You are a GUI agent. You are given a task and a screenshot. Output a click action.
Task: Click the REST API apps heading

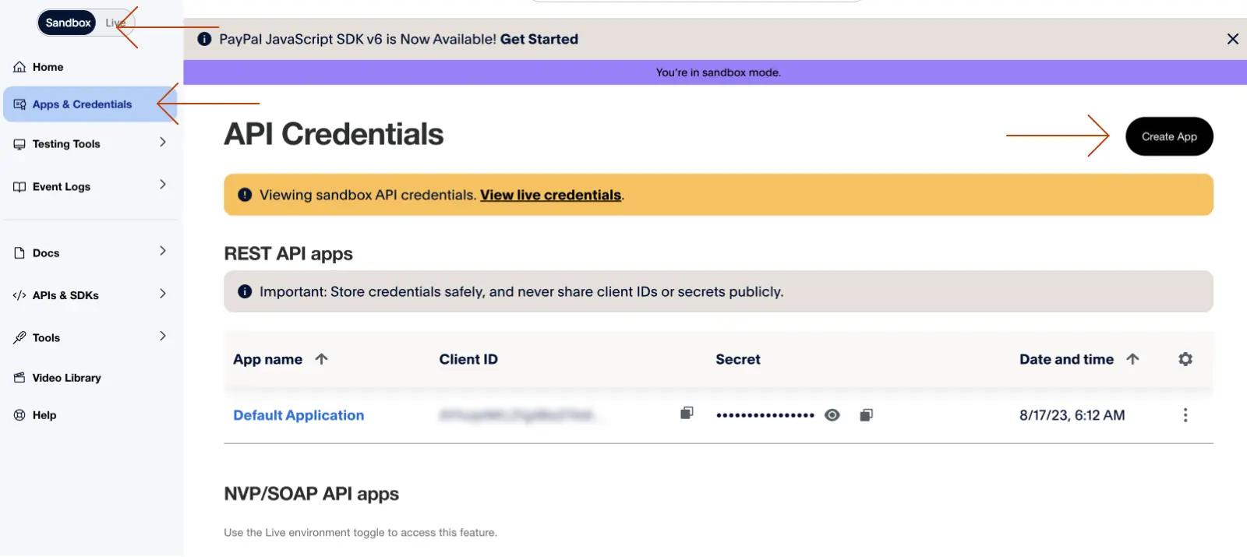288,254
